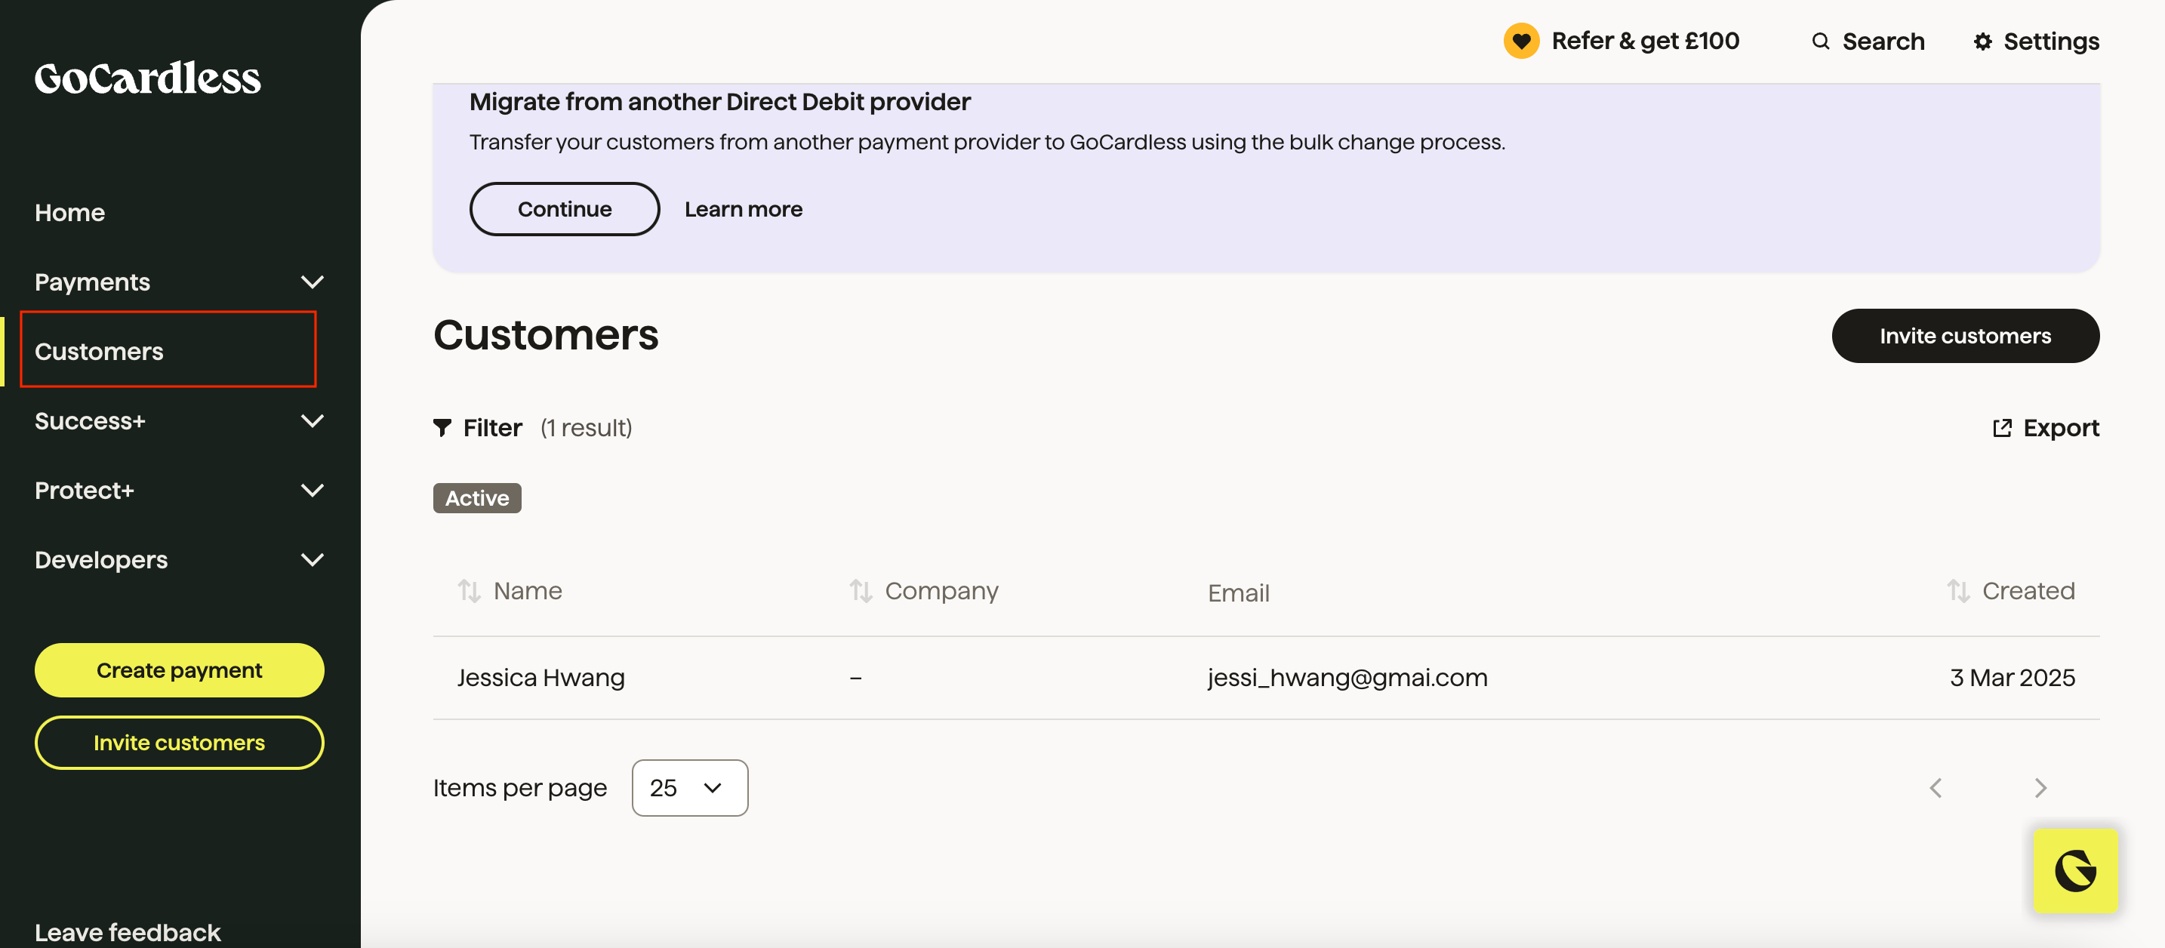The width and height of the screenshot is (2165, 948).
Task: Sort by Company column arrows
Action: point(861,591)
